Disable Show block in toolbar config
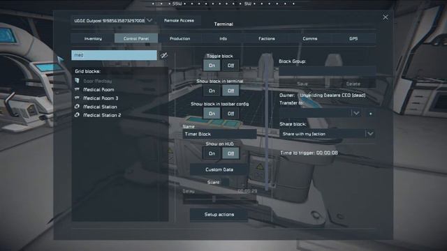447x251 pixels. pyautogui.click(x=230, y=114)
